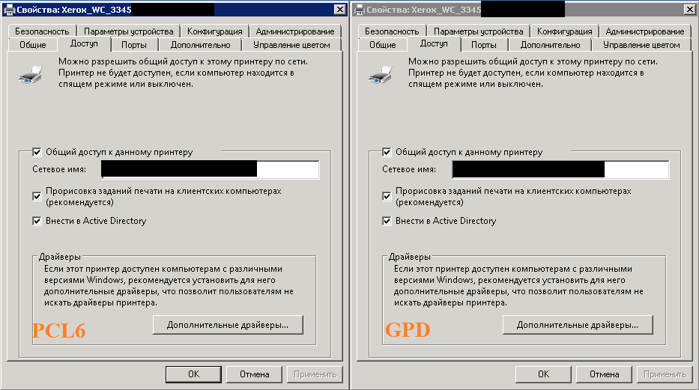Viewport: 699px width, 390px height.
Task: Select 'Параметры устройства' tab in the right window
Action: (478, 31)
